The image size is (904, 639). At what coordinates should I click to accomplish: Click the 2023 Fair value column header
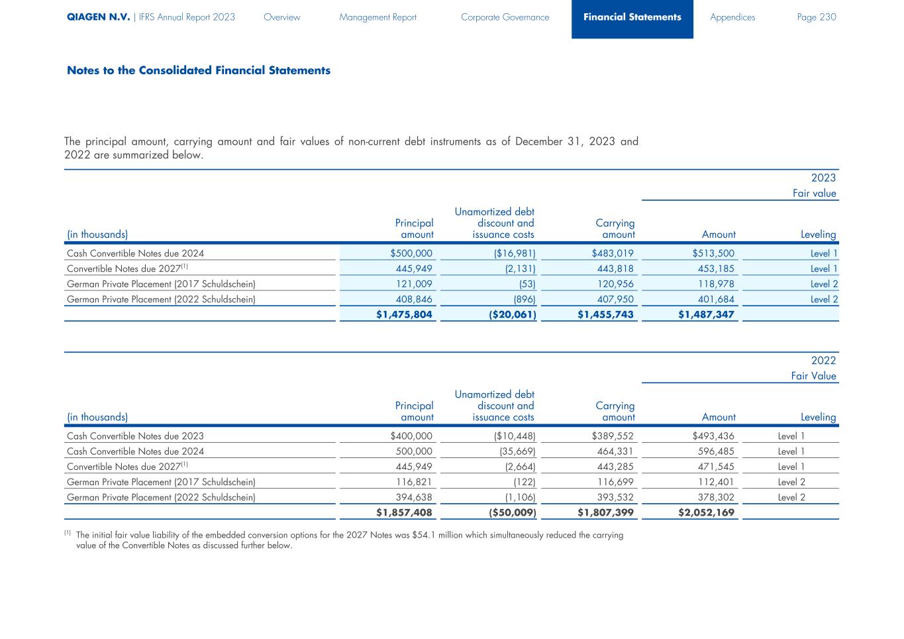[814, 194]
